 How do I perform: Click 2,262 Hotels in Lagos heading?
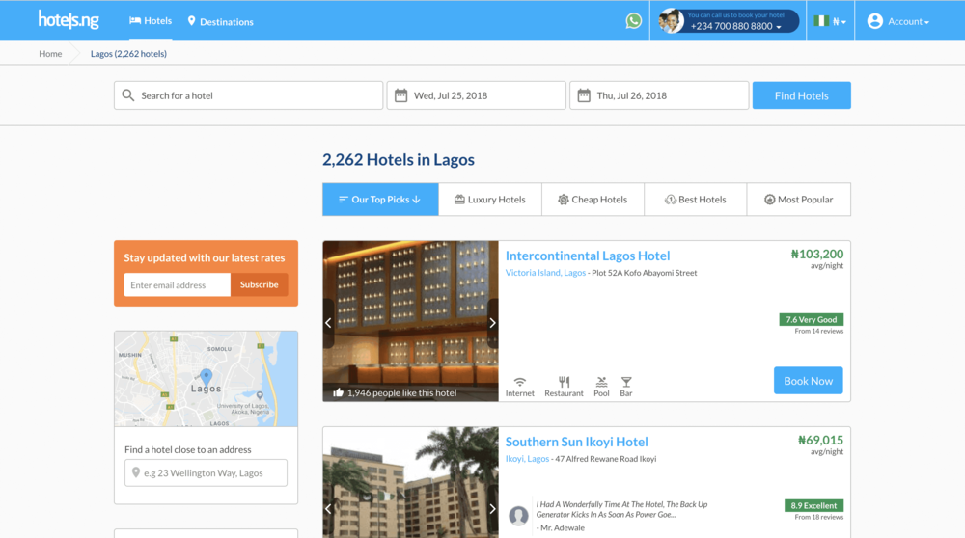point(399,159)
